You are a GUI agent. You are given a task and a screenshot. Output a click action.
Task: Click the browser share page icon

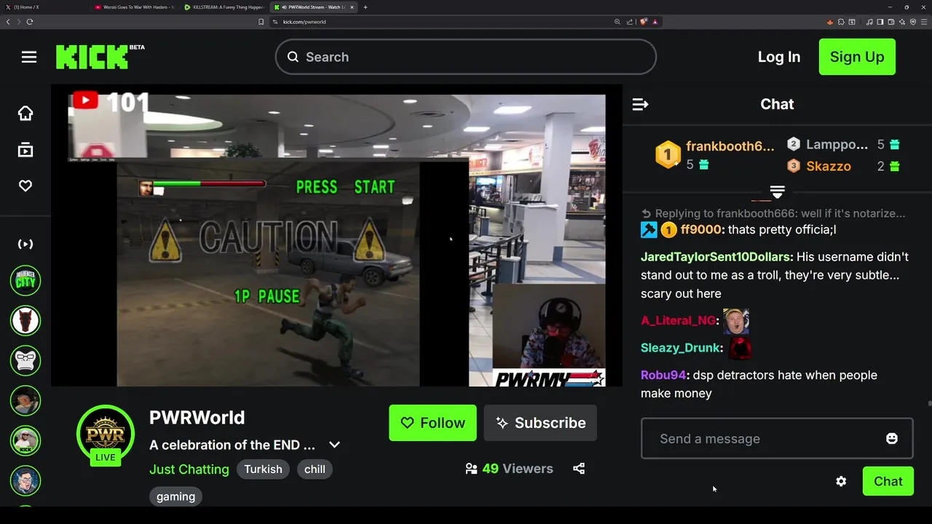click(630, 22)
